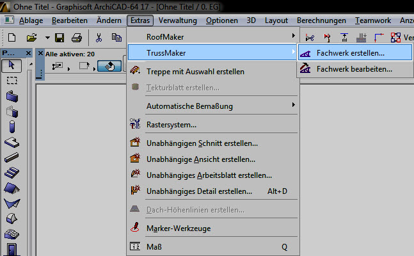Close the Alle aktiven info box

40,53
